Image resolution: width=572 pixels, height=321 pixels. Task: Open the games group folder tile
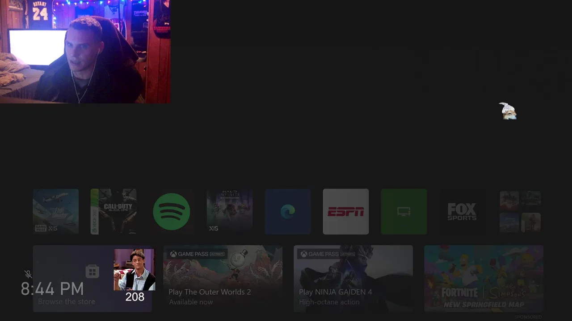520,211
